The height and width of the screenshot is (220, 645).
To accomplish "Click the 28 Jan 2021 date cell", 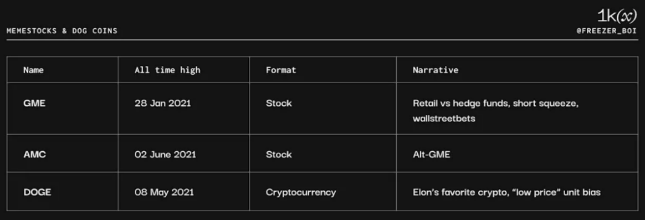I will tap(163, 103).
